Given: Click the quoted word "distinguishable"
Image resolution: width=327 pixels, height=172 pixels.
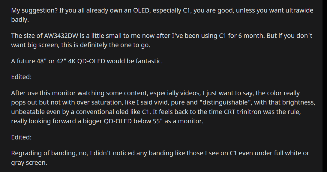Looking at the screenshot, I should tap(225, 102).
